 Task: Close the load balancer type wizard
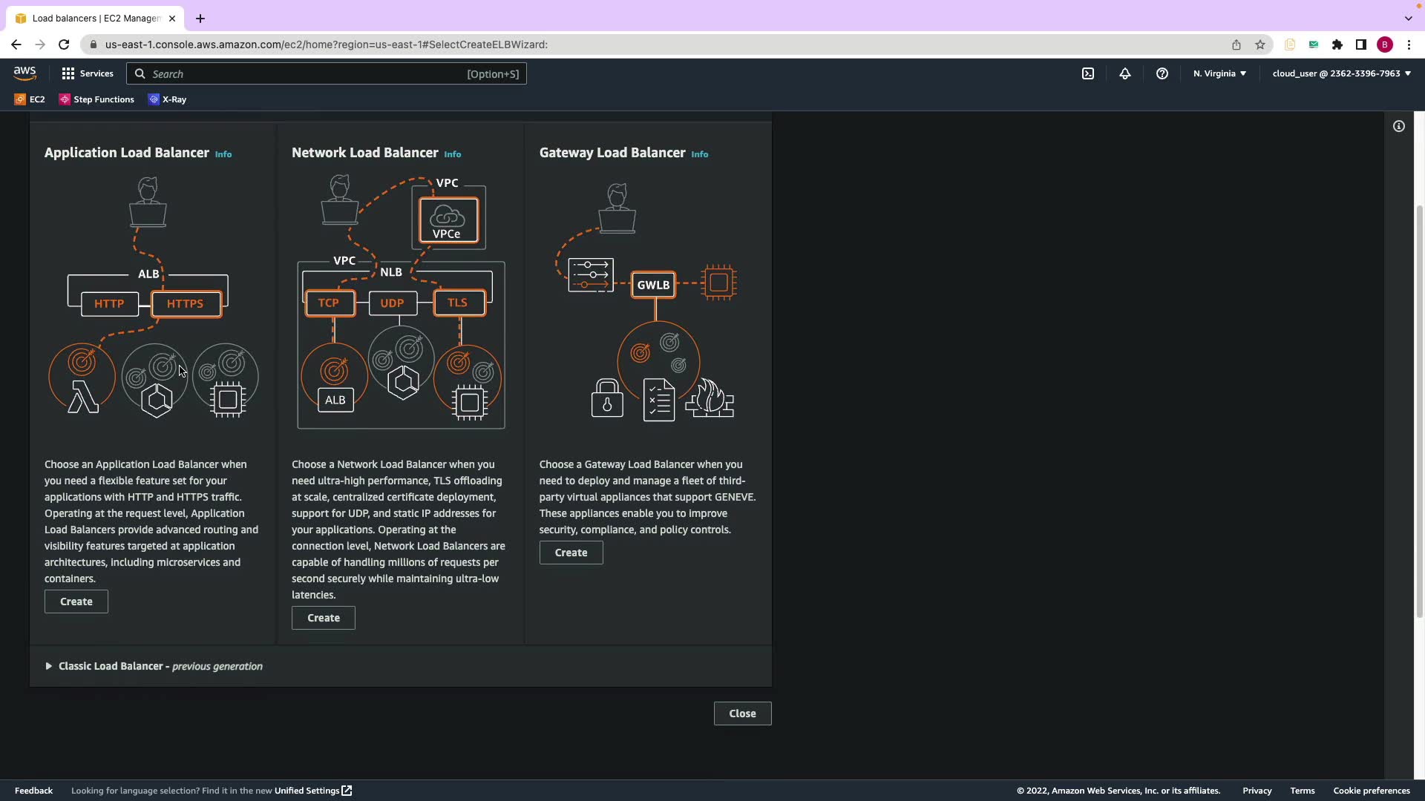tap(741, 713)
